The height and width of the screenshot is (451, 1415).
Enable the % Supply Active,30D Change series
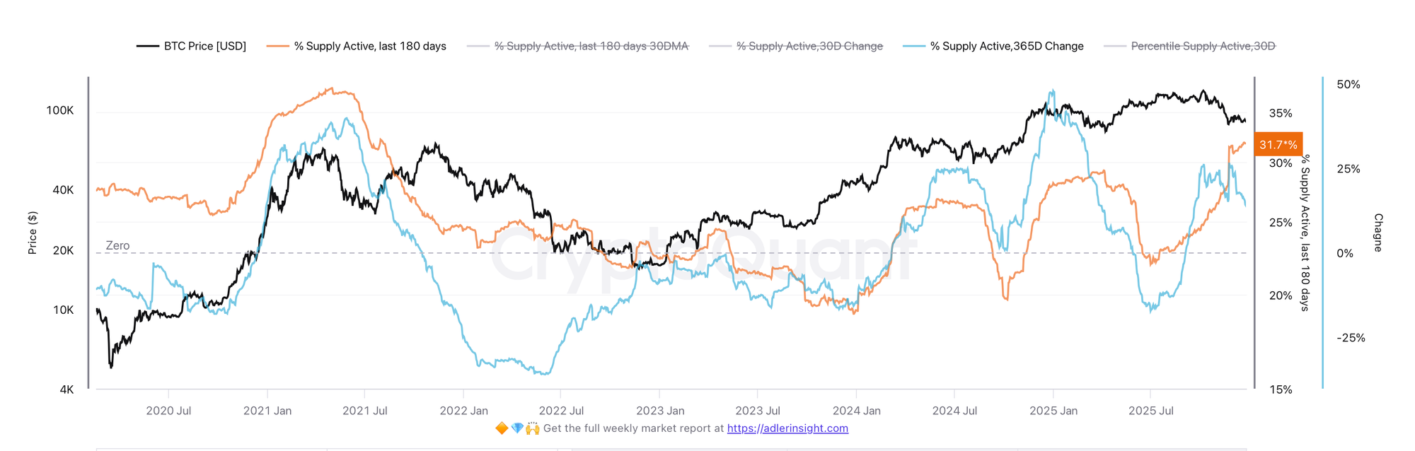click(x=809, y=46)
